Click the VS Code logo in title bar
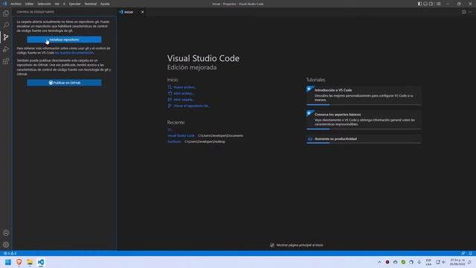Screen dimensions: 476x268 4,4
